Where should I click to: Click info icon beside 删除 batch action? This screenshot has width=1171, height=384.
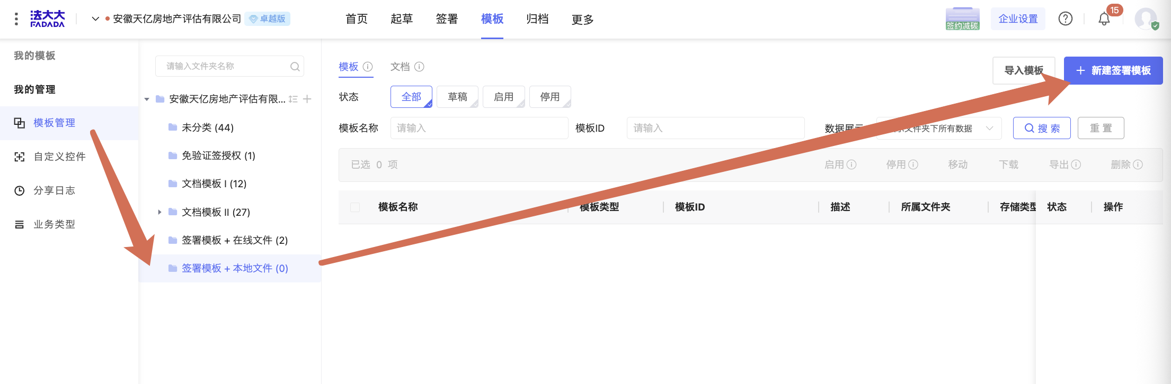tap(1138, 164)
